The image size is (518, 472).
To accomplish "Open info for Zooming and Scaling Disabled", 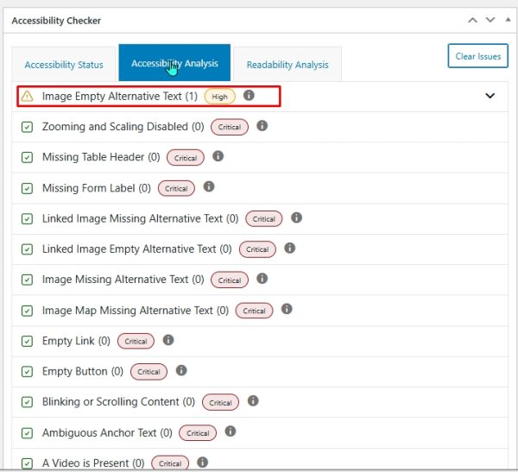I will point(262,126).
